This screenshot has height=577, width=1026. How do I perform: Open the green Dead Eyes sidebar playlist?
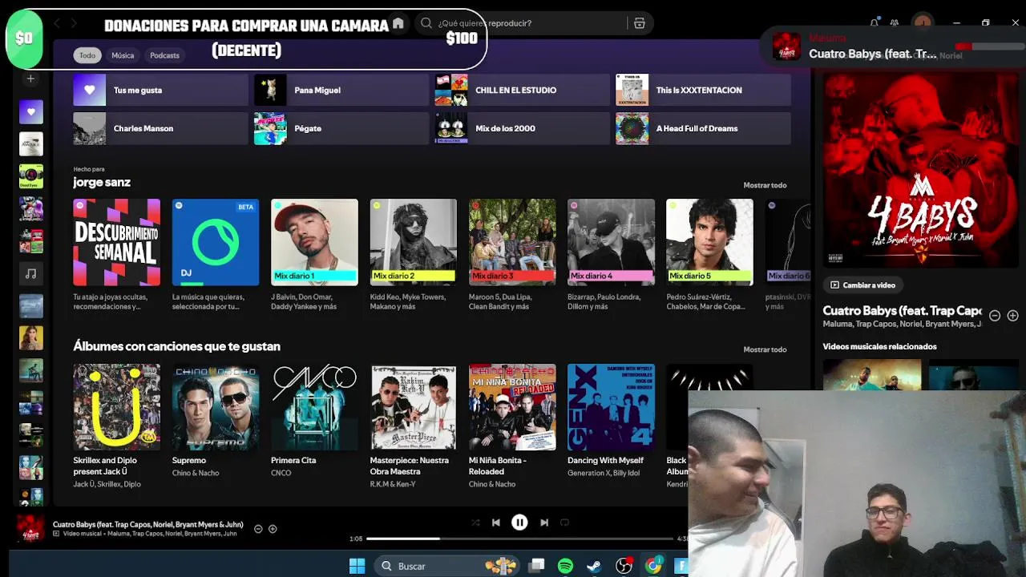[x=31, y=176]
